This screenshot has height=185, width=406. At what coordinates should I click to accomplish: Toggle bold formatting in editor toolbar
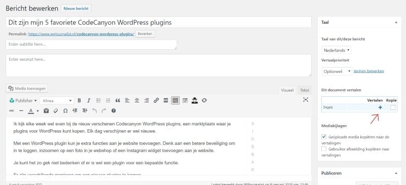[80, 101]
